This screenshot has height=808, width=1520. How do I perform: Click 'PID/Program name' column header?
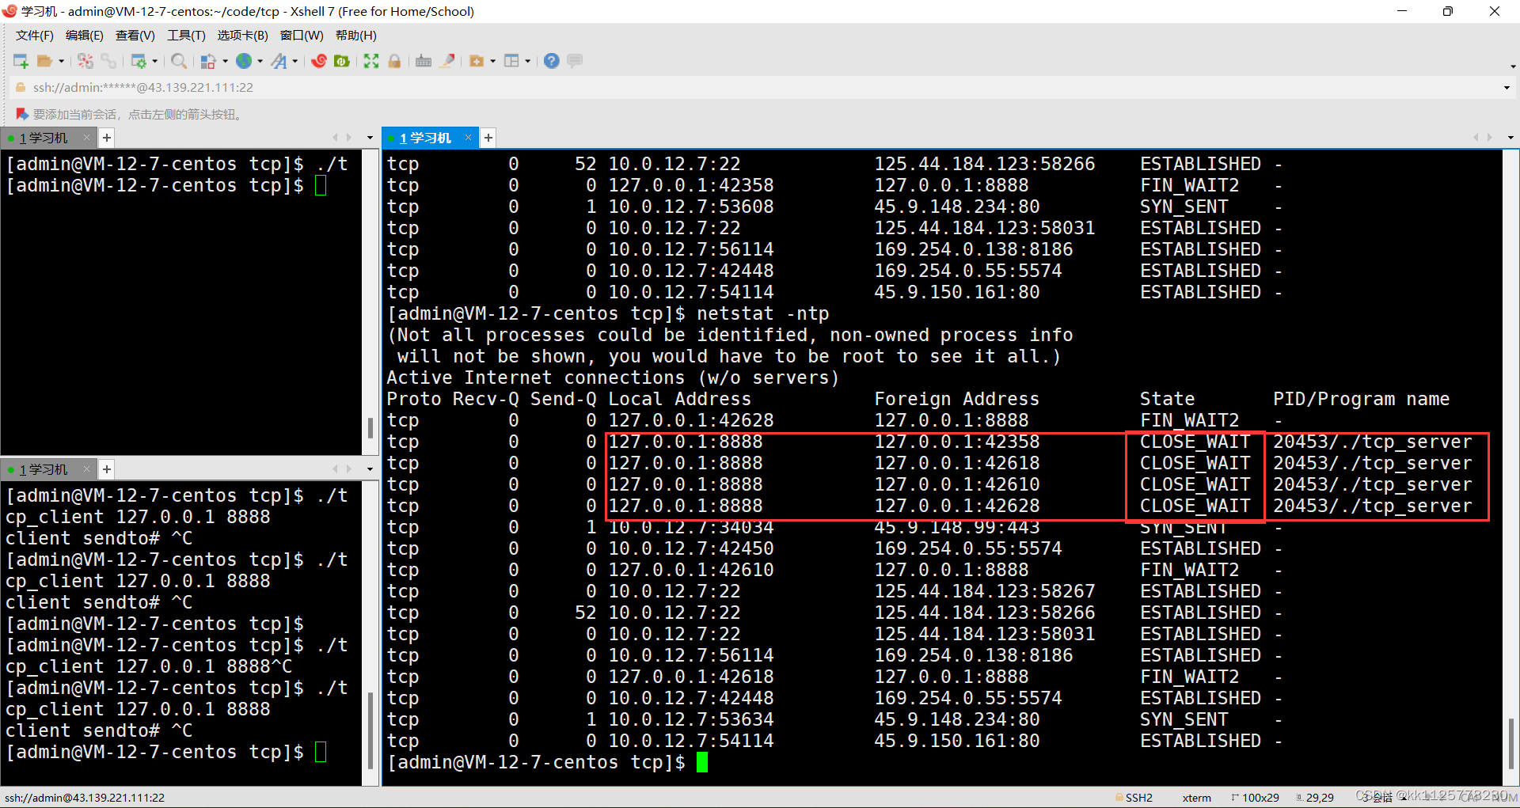click(x=1361, y=400)
